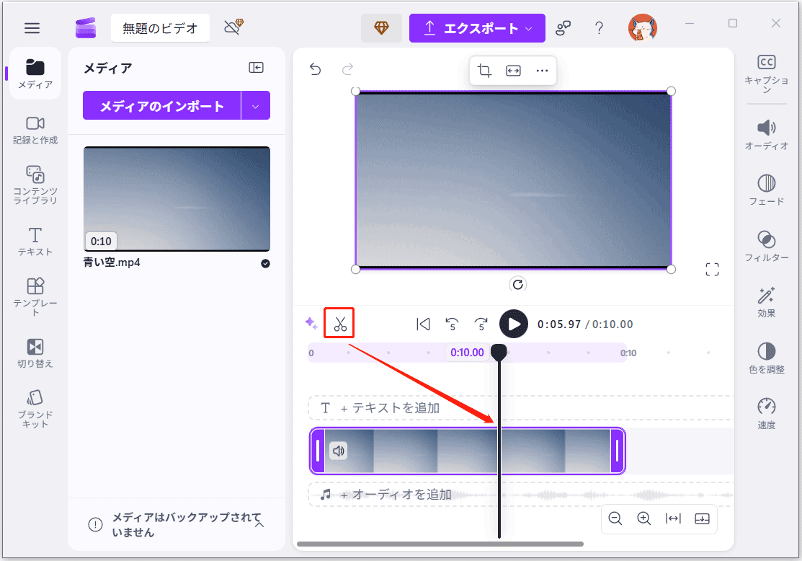Select the 青い空.mp4 thumbnail
The image size is (802, 561).
pyautogui.click(x=177, y=199)
